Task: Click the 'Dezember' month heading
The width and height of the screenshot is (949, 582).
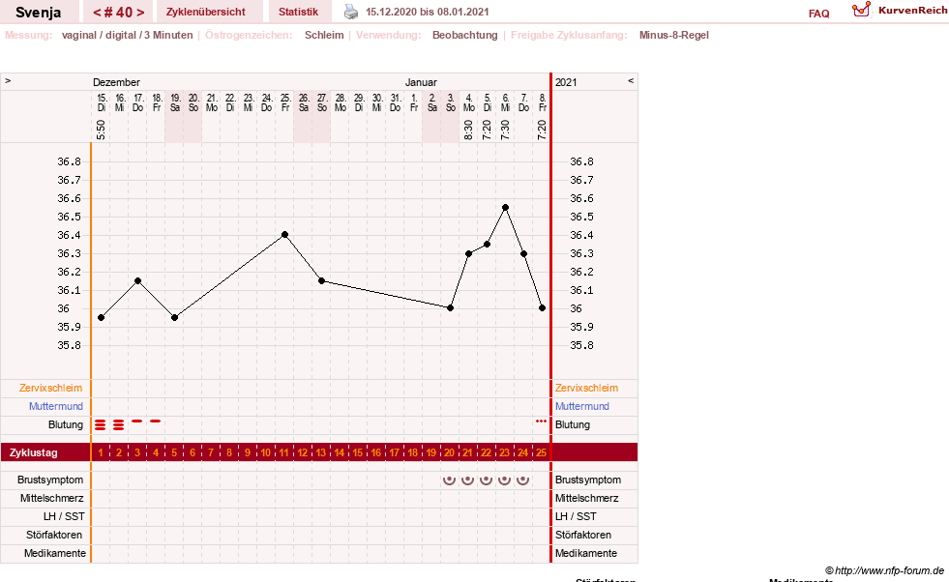Action: [116, 82]
